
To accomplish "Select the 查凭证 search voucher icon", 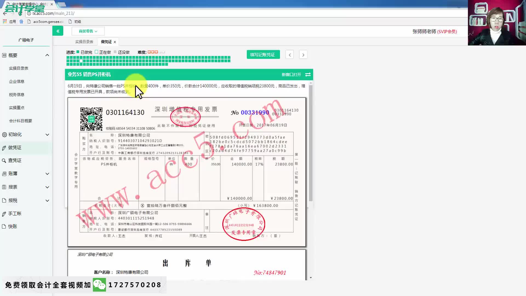I will click(4, 160).
